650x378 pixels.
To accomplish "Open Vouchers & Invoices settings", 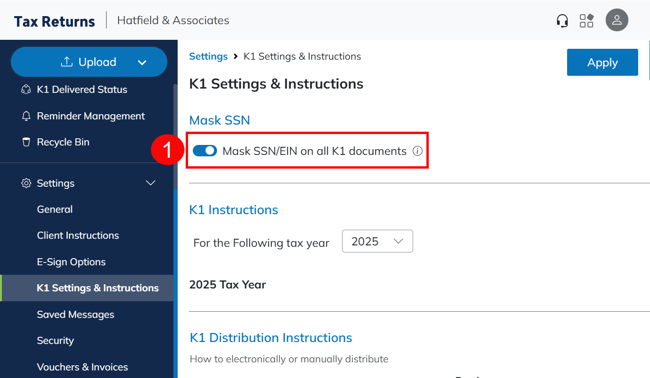I will pos(82,367).
